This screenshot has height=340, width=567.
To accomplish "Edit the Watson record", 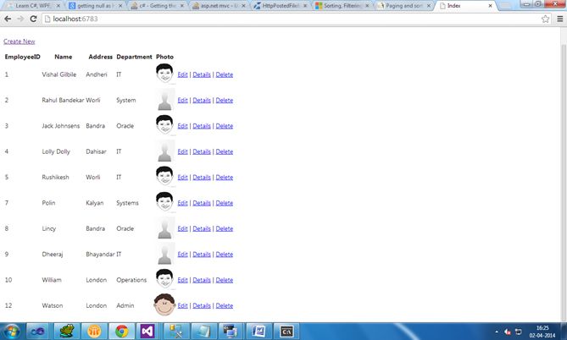I will coord(182,305).
